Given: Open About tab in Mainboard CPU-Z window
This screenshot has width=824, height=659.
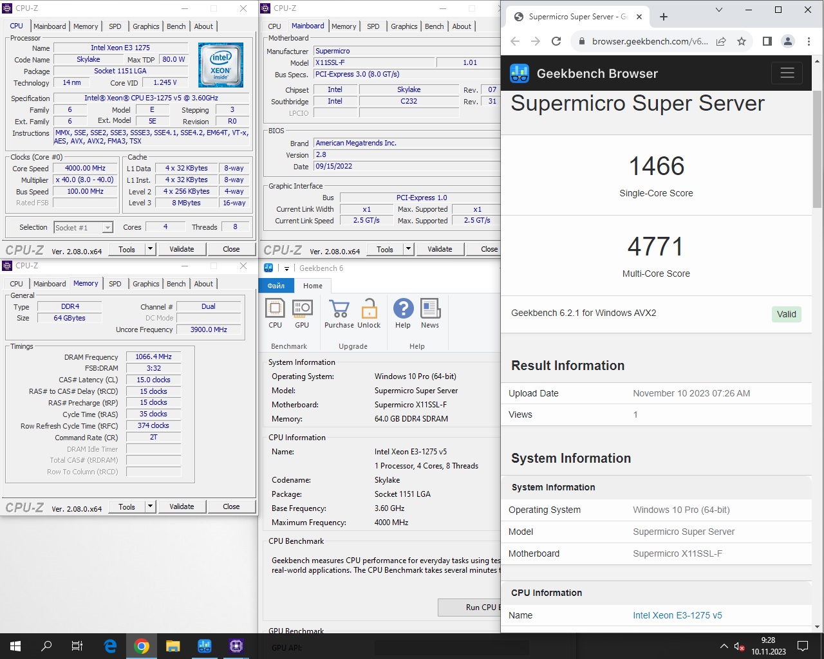Looking at the screenshot, I should tap(462, 26).
